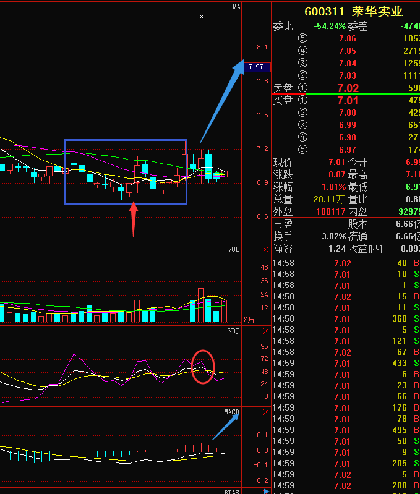Select the circled 1 sell level icon
The height and width of the screenshot is (494, 420).
click(302, 88)
